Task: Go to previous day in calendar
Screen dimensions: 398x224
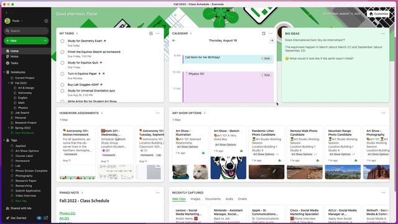Action: [174, 40]
